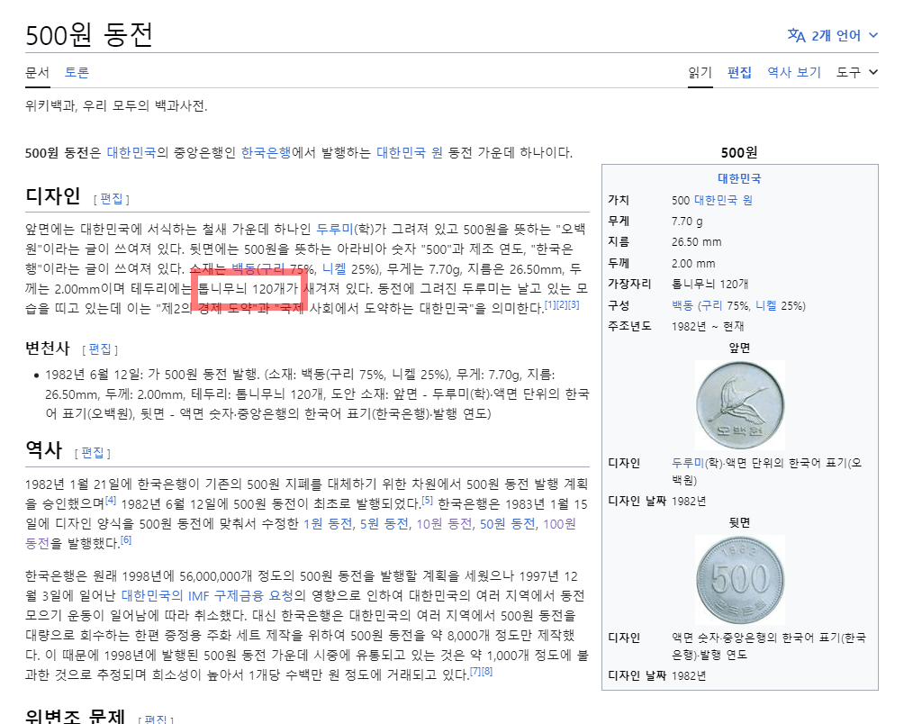This screenshot has width=913, height=724.
Task: Click the 500원 동전 page title
Action: tap(89, 34)
